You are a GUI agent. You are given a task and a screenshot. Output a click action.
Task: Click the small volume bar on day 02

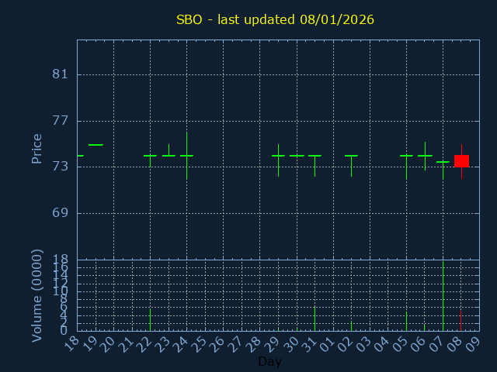pos(351,325)
